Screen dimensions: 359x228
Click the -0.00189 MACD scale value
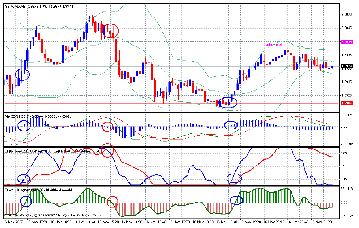click(x=347, y=144)
